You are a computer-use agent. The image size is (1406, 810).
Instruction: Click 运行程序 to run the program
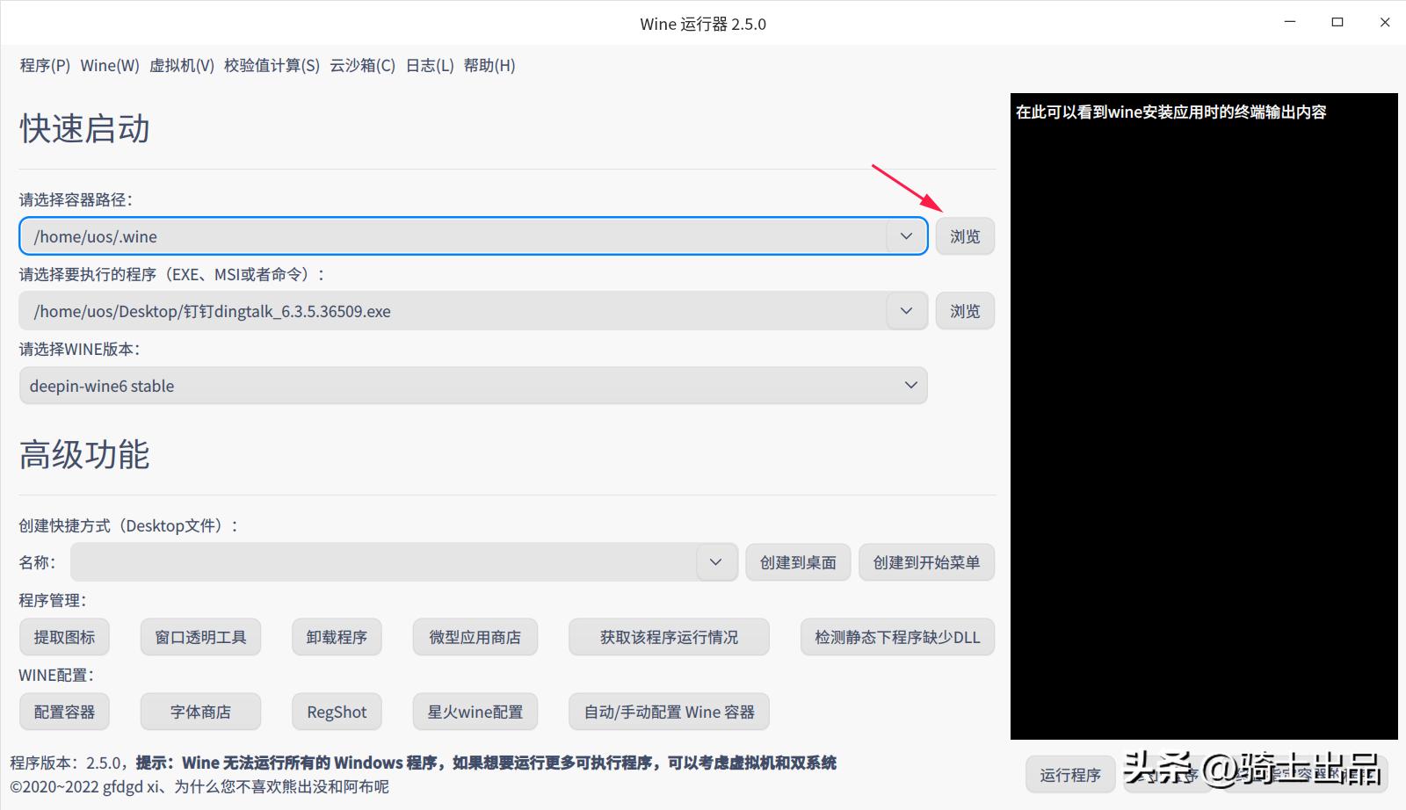(x=1070, y=774)
